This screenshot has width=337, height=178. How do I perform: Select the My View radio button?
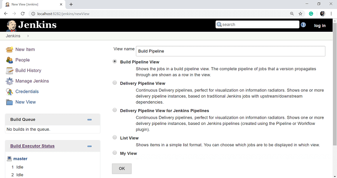(115, 153)
